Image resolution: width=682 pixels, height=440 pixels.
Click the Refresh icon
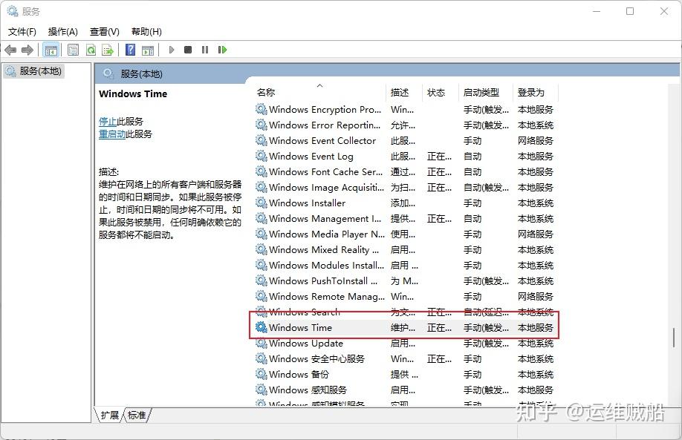pos(91,50)
